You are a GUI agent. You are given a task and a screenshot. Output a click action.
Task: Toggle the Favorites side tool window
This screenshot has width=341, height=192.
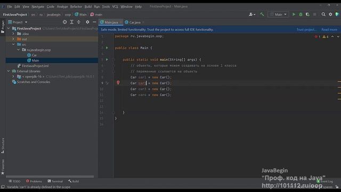[3, 167]
